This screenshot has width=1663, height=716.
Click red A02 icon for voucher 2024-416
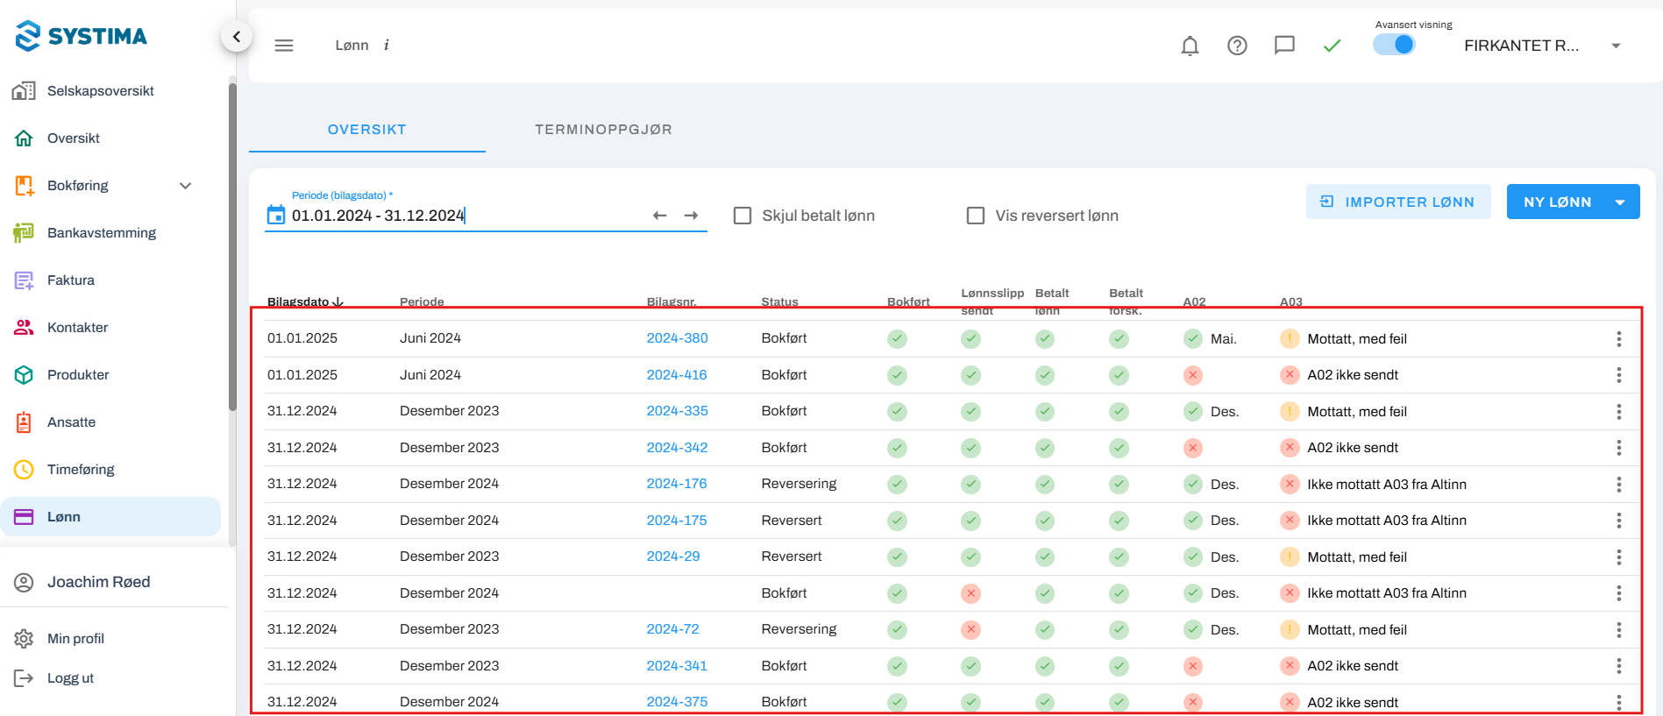tap(1192, 375)
